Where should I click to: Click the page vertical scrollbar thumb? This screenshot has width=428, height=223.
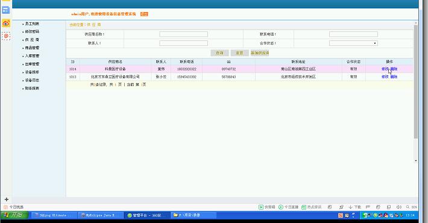pyautogui.click(x=416, y=82)
